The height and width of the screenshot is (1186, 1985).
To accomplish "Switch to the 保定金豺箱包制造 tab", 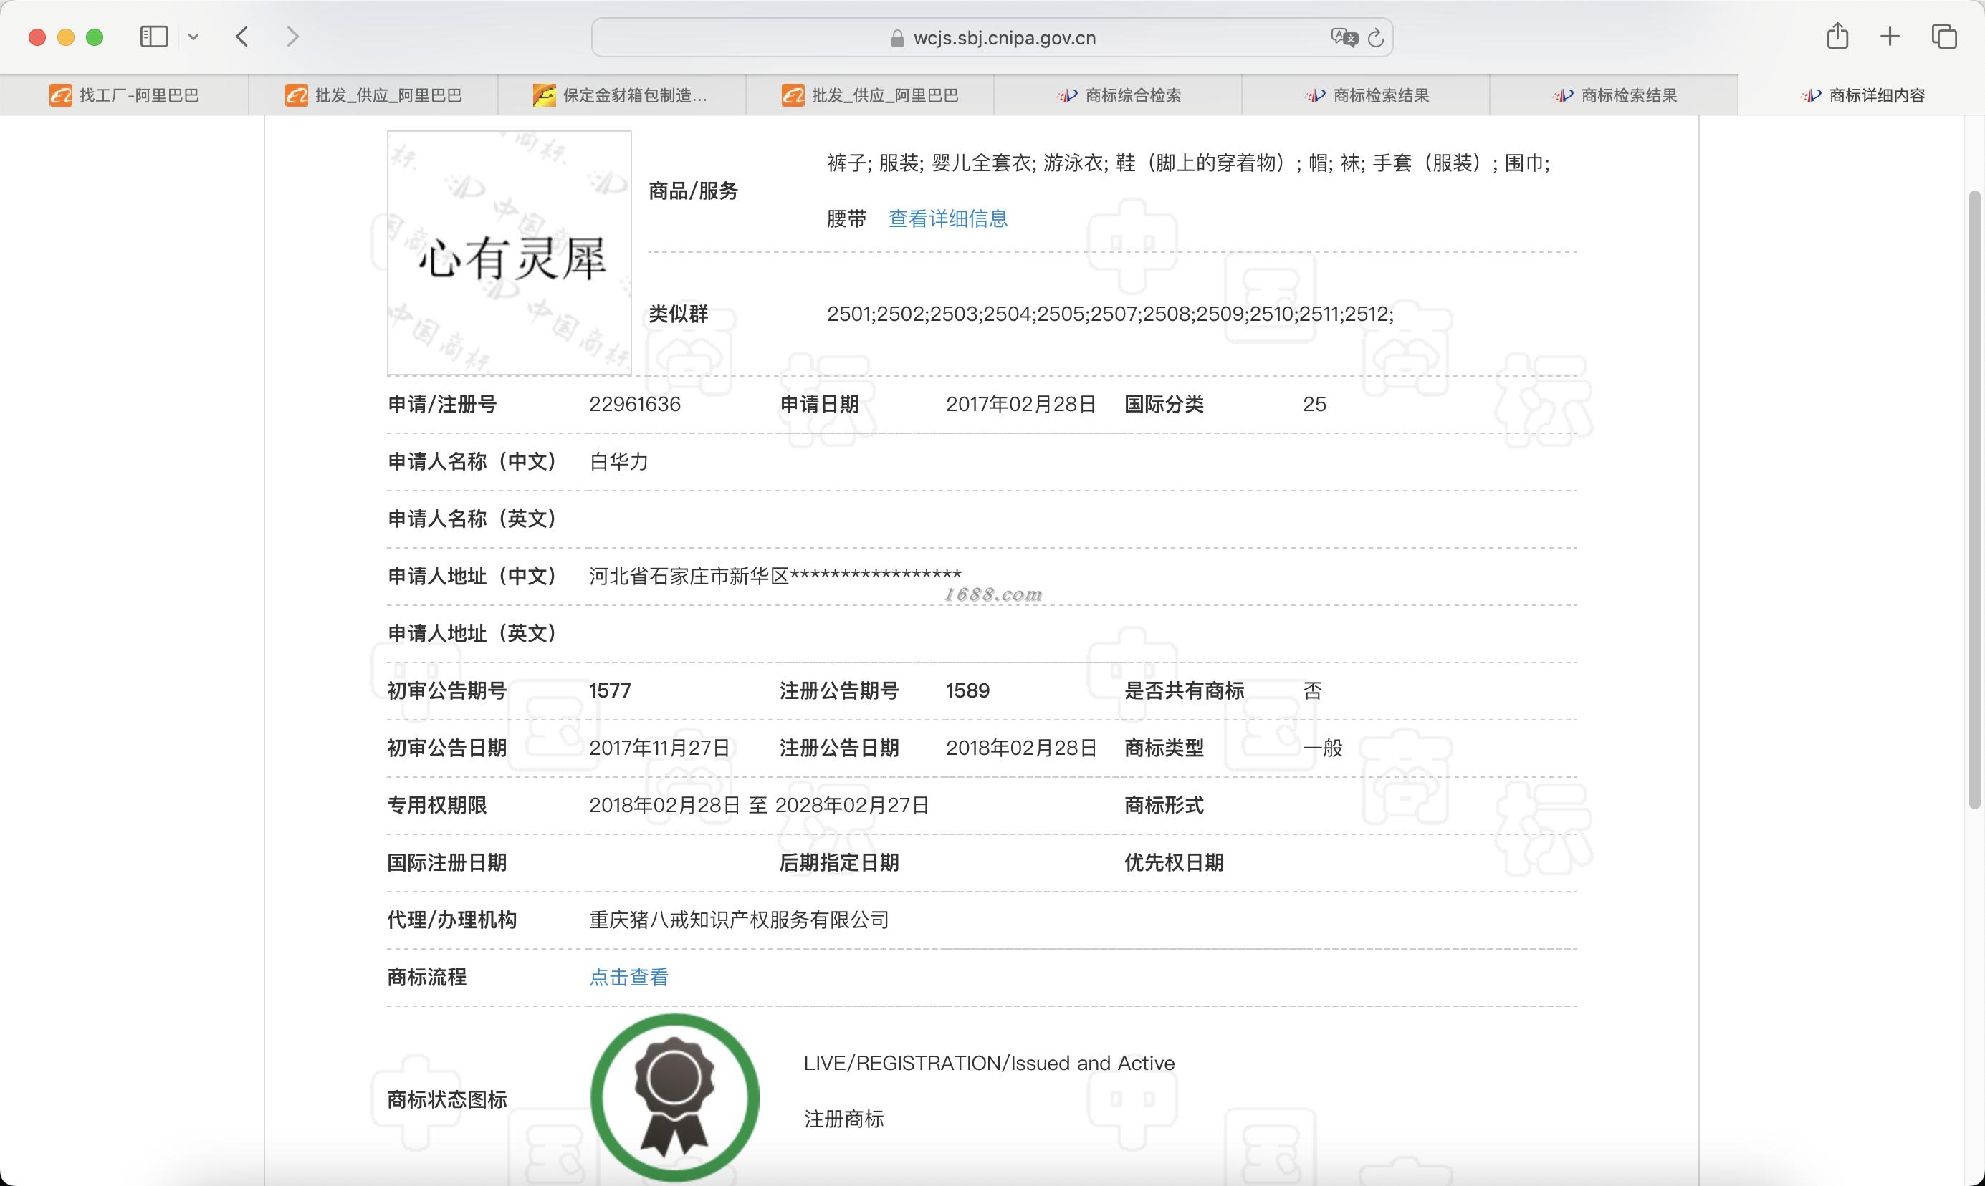I will 621,95.
